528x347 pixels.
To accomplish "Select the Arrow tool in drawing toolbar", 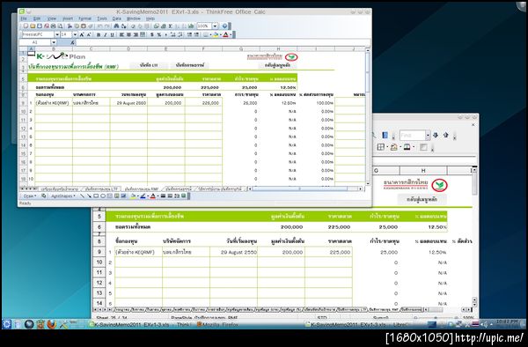I will (x=89, y=196).
